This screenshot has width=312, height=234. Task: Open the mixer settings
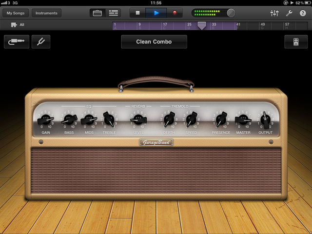pyautogui.click(x=274, y=13)
